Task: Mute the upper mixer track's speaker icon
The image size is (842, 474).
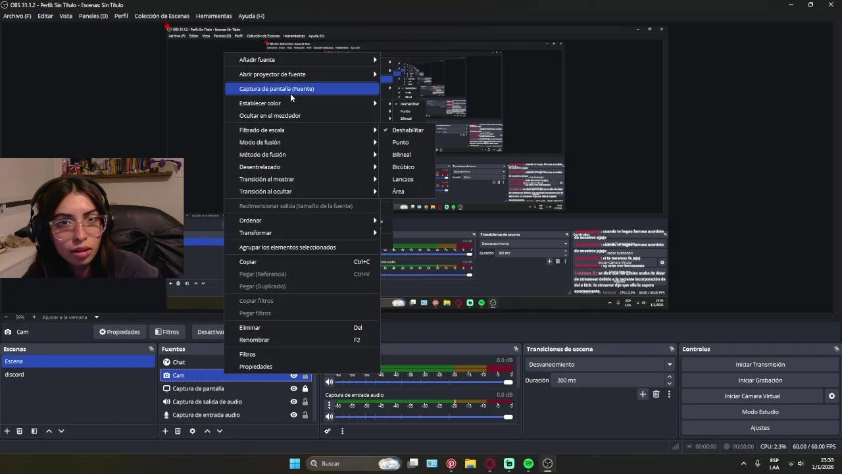Action: pos(330,382)
